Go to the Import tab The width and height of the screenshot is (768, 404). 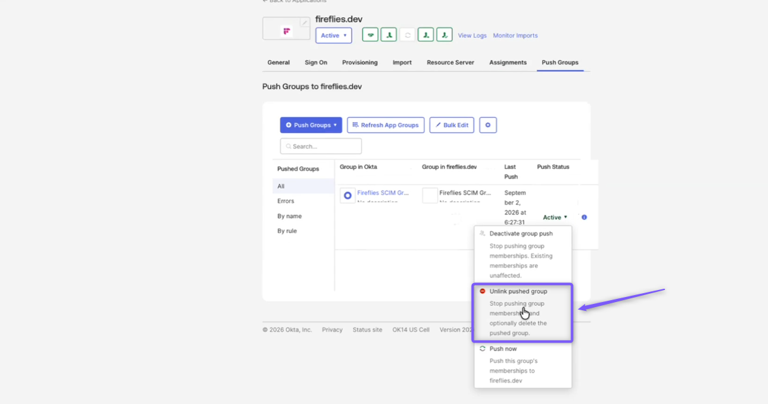(x=402, y=63)
